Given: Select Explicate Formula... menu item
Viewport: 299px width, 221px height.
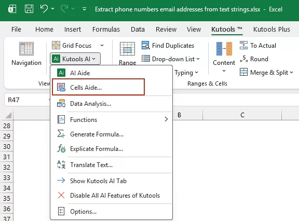Looking at the screenshot, I should click(112, 149).
